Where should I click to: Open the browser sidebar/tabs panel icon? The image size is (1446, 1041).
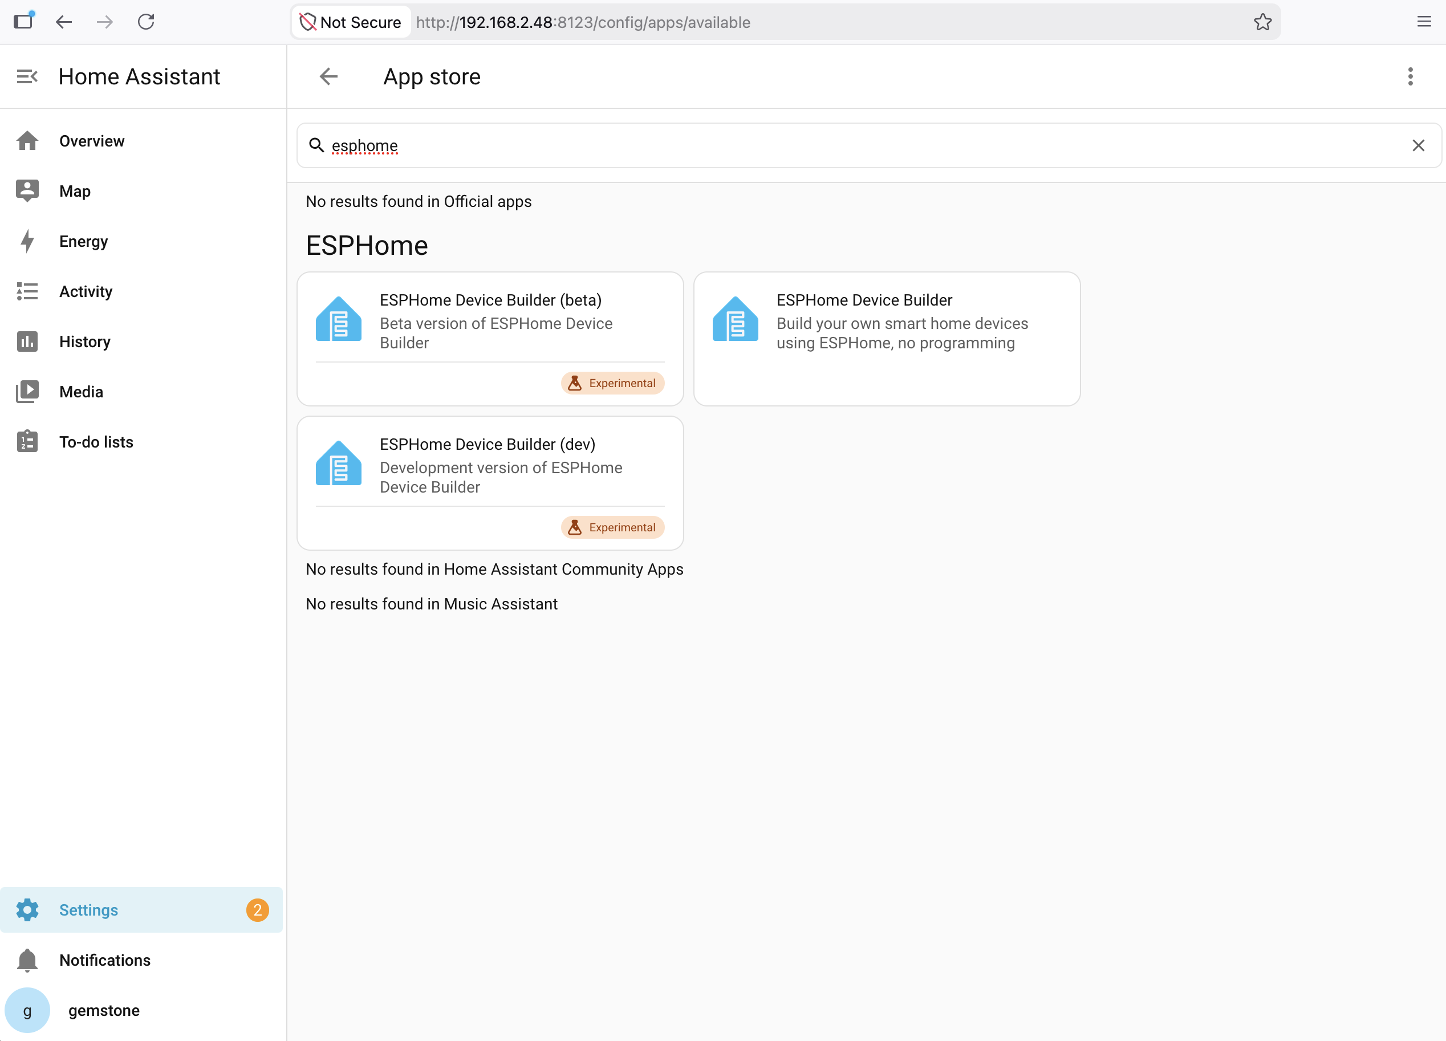coord(24,21)
